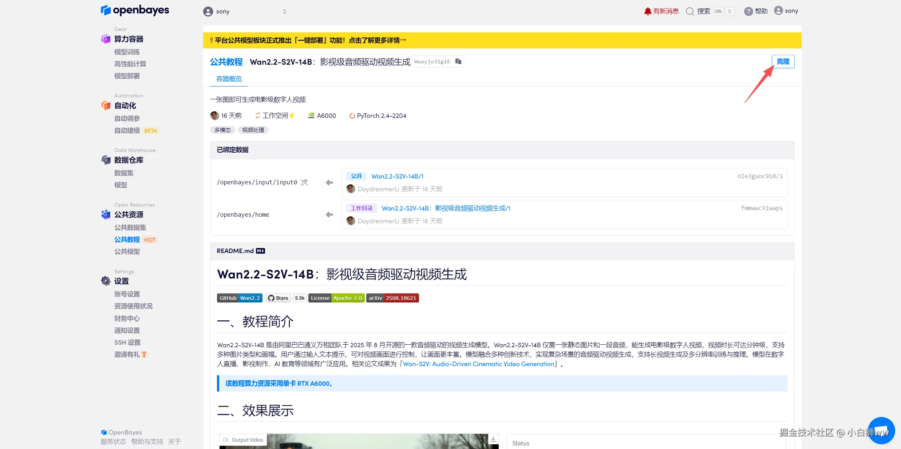Click the help question mark icon
Image resolution: width=901 pixels, height=449 pixels.
[748, 11]
